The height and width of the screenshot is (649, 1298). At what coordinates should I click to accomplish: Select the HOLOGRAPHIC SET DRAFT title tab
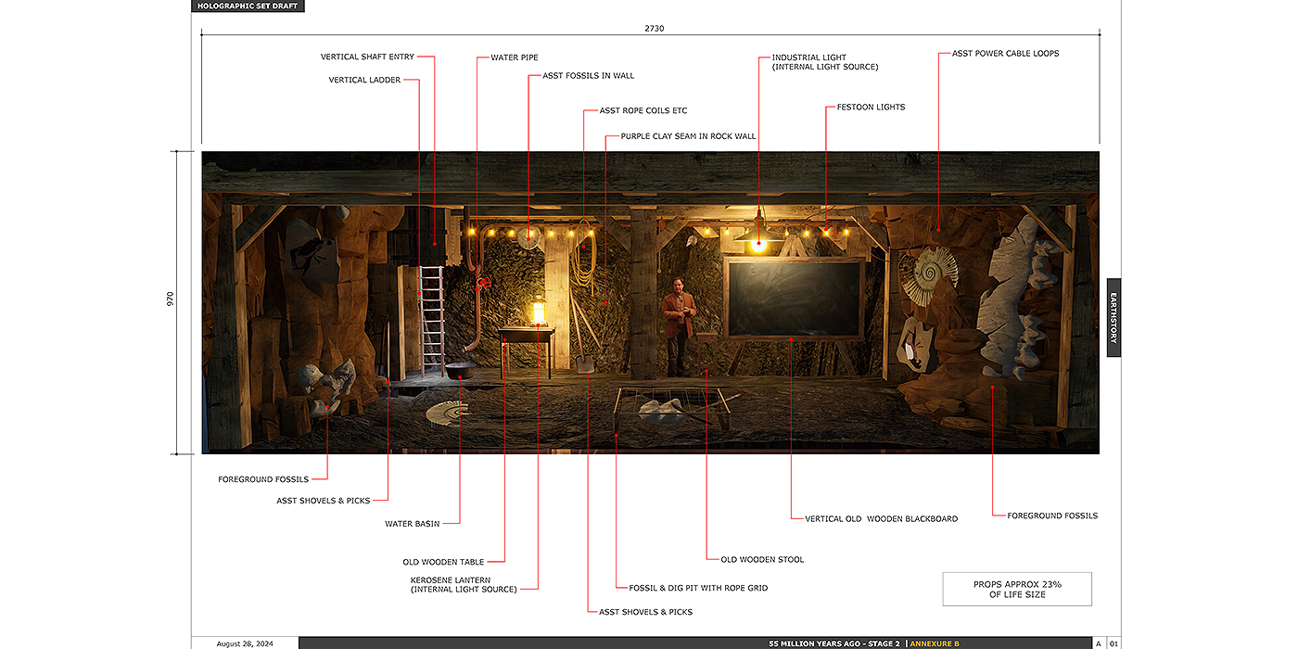coord(248,6)
